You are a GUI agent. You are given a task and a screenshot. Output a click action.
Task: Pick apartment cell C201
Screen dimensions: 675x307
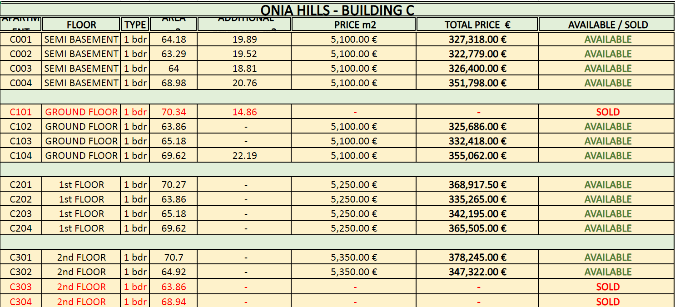click(21, 185)
